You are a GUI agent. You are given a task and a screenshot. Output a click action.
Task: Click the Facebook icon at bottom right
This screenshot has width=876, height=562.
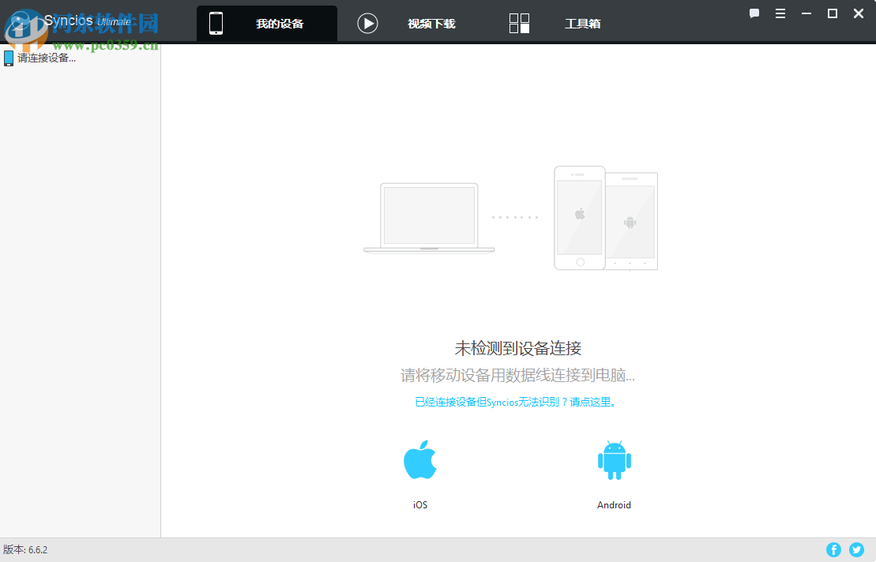click(x=833, y=549)
